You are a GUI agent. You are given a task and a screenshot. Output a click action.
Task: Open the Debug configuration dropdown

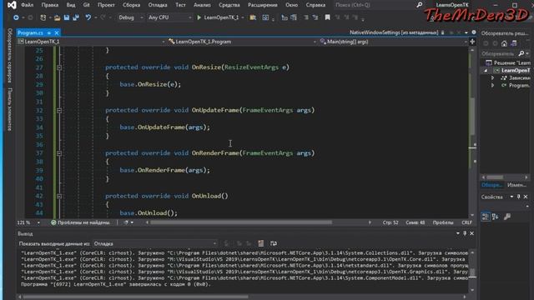coord(131,17)
